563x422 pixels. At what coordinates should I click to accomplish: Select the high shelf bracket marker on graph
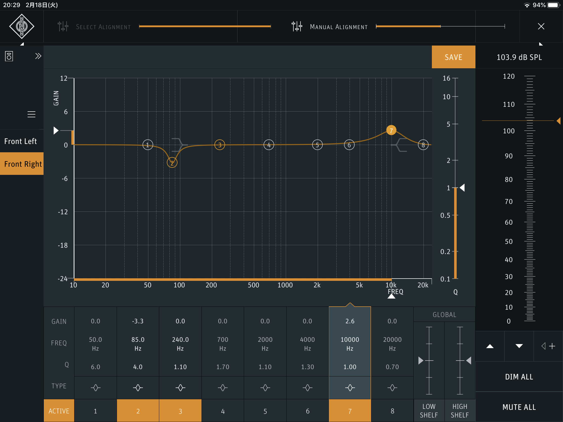399,145
